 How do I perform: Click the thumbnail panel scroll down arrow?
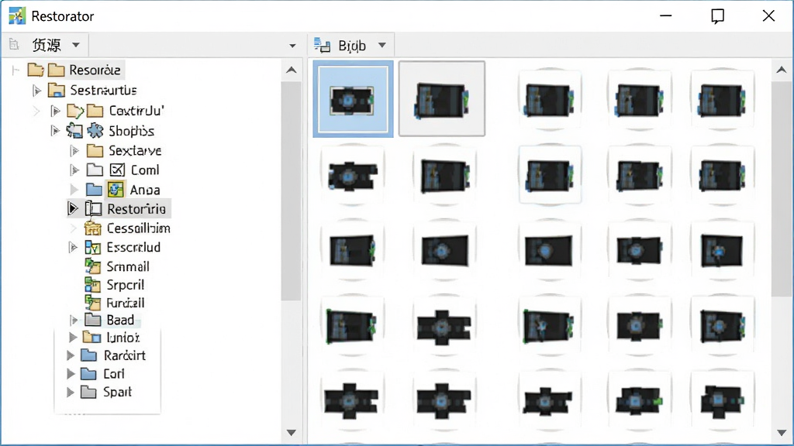coord(782,433)
